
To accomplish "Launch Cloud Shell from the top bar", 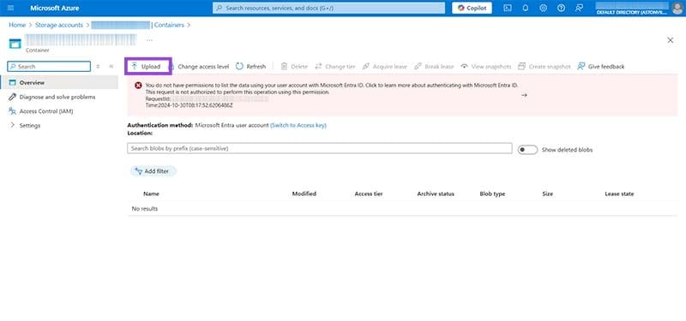I will point(507,8).
